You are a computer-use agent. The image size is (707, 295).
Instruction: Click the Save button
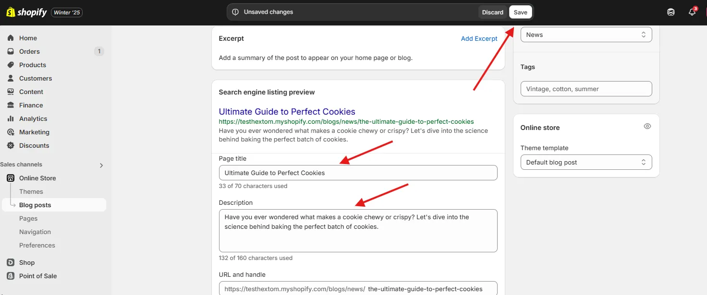pos(520,12)
